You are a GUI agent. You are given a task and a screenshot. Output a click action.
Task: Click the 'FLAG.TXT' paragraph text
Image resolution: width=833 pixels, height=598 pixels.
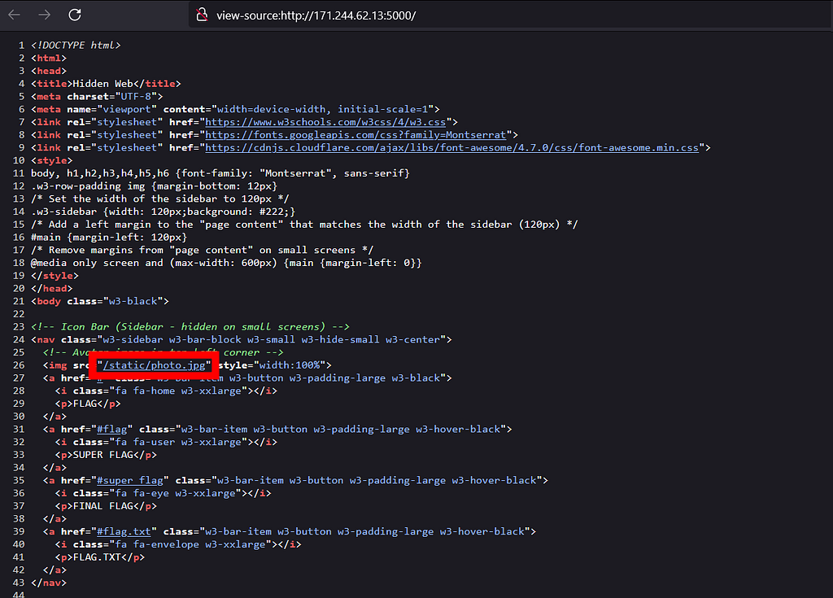point(97,557)
